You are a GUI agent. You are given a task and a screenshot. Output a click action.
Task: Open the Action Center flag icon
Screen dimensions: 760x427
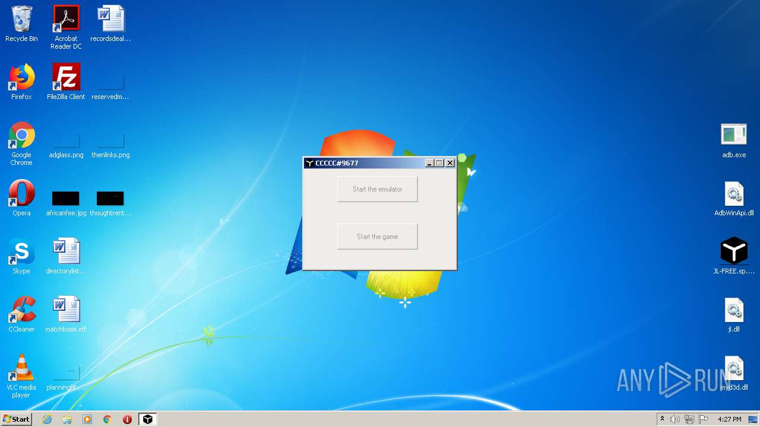[704, 419]
